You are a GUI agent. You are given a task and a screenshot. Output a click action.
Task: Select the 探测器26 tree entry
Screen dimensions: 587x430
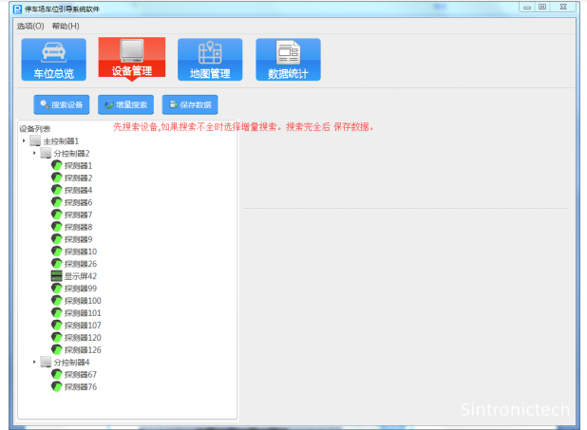80,264
